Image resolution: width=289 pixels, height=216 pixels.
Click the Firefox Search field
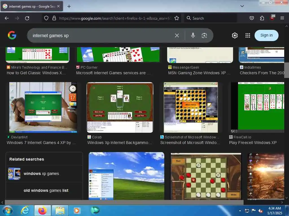point(210,18)
